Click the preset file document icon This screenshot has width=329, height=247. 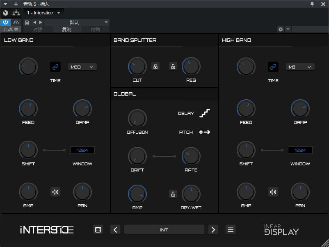pos(27,23)
